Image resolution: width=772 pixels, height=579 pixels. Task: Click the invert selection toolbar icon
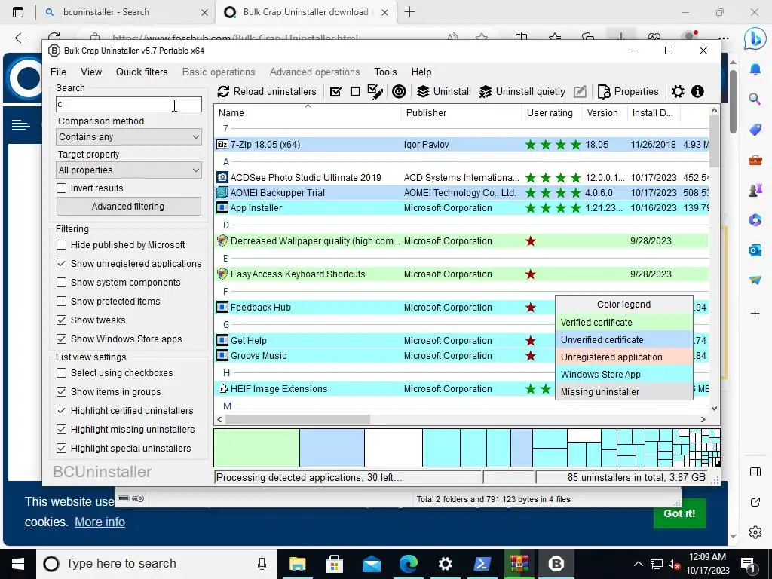(375, 91)
